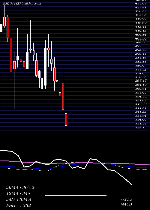Click the 337.94 price axis label
Viewport: 150px width, 210px height.
tap(140, 116)
